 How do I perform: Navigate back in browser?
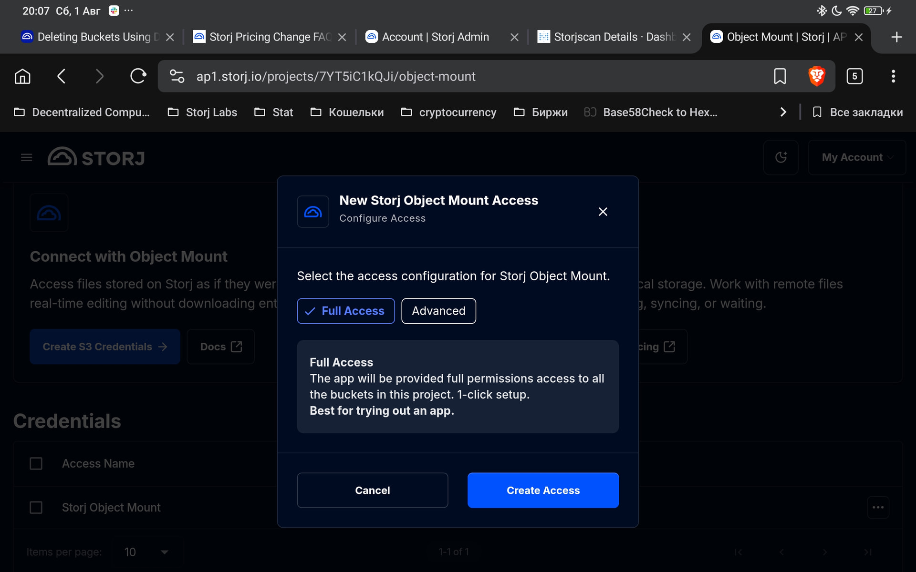pyautogui.click(x=61, y=76)
